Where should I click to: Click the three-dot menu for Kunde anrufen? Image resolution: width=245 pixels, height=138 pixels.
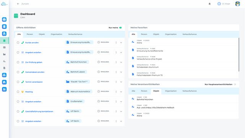(x=116, y=43)
